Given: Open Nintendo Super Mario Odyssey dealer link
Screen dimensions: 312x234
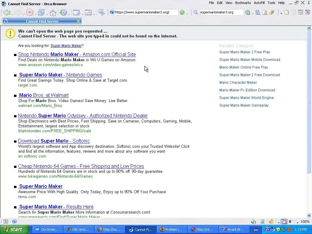Looking at the screenshot, I should coord(83,115).
